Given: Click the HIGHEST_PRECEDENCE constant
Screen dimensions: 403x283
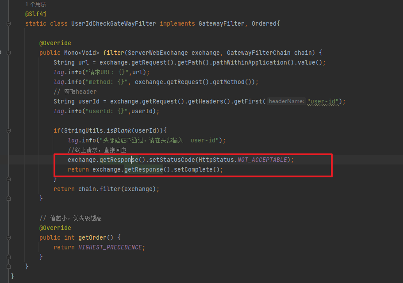Looking at the screenshot, I should [x=110, y=248].
